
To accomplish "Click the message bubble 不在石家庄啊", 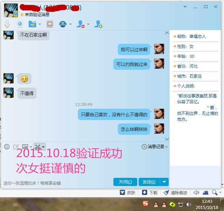I will coord(33,35).
